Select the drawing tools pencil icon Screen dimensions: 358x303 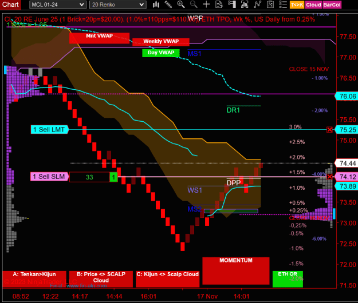168,5
